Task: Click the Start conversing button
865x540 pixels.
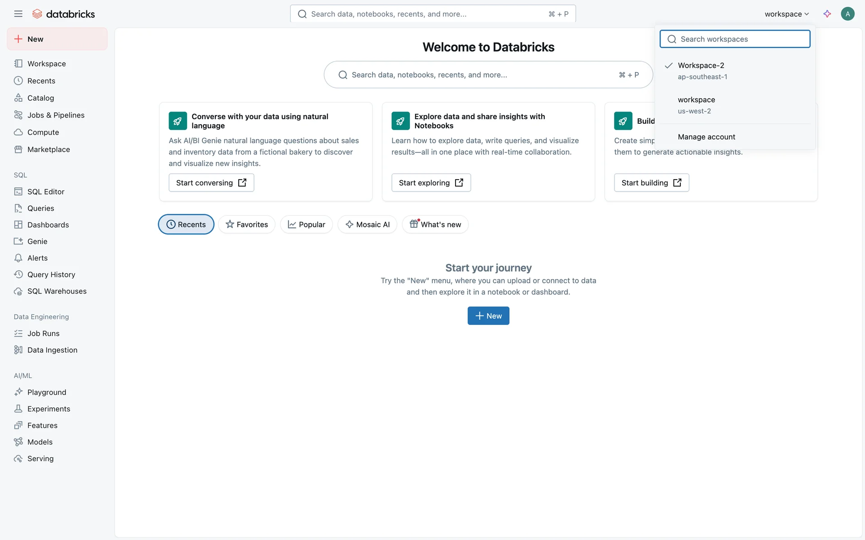Action: pos(211,183)
